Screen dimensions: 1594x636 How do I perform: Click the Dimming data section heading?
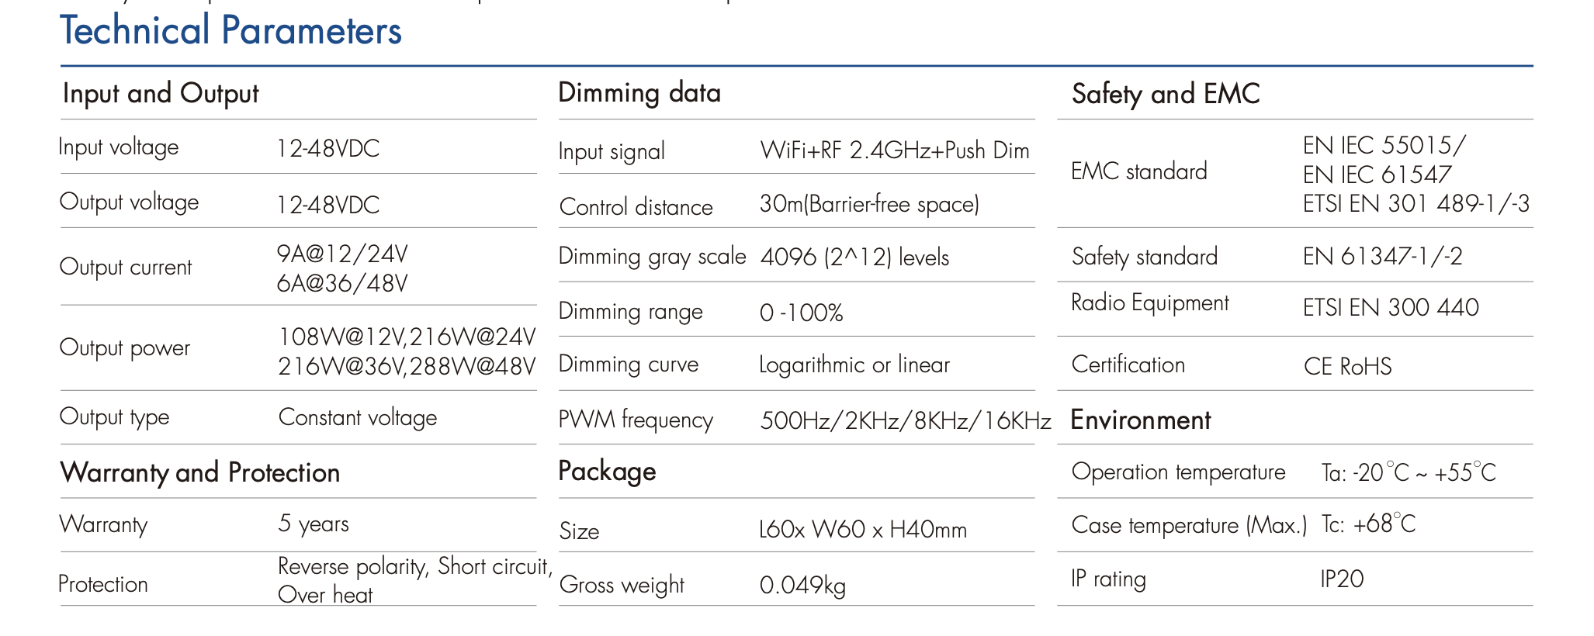[639, 93]
